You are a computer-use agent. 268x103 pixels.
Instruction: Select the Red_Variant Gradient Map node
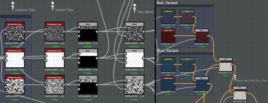168,17
